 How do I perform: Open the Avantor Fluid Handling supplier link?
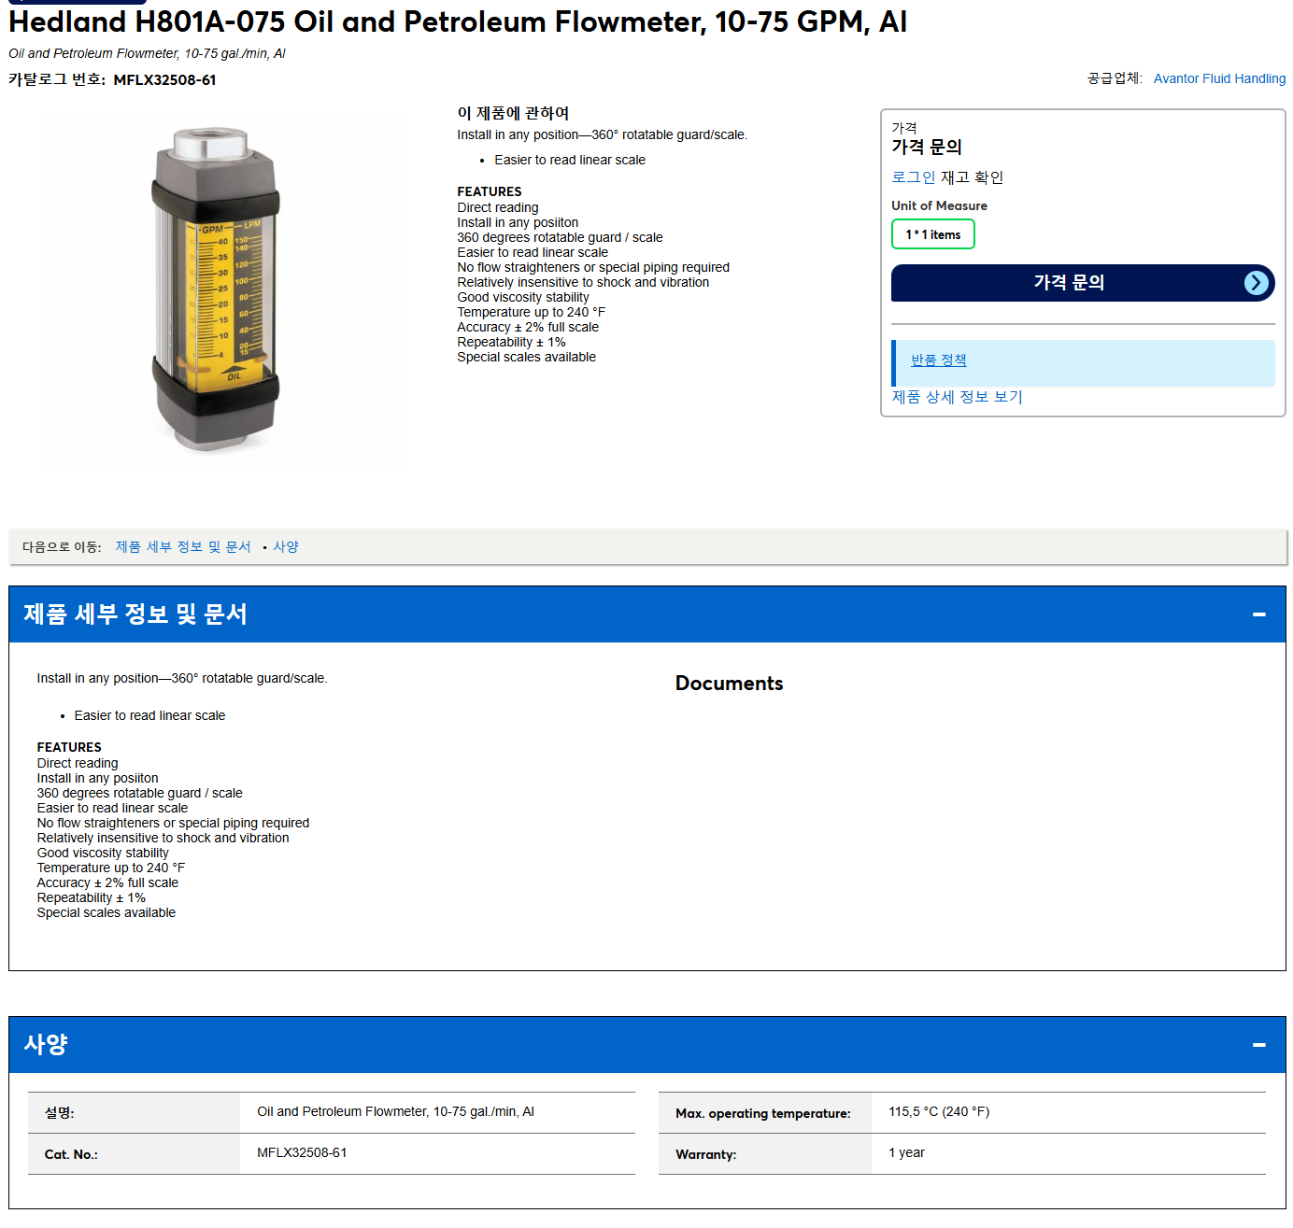click(1219, 78)
